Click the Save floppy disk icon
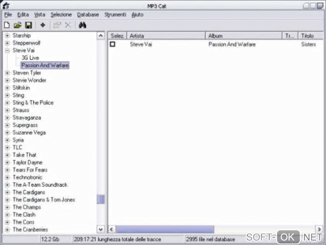 28,25
